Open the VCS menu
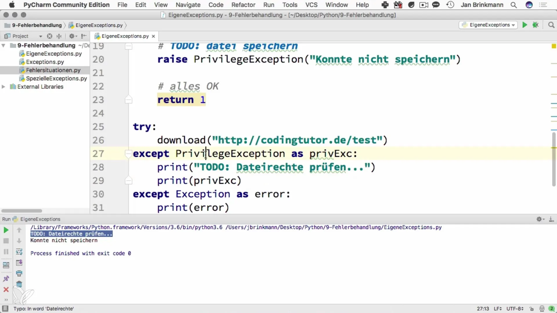 click(311, 5)
